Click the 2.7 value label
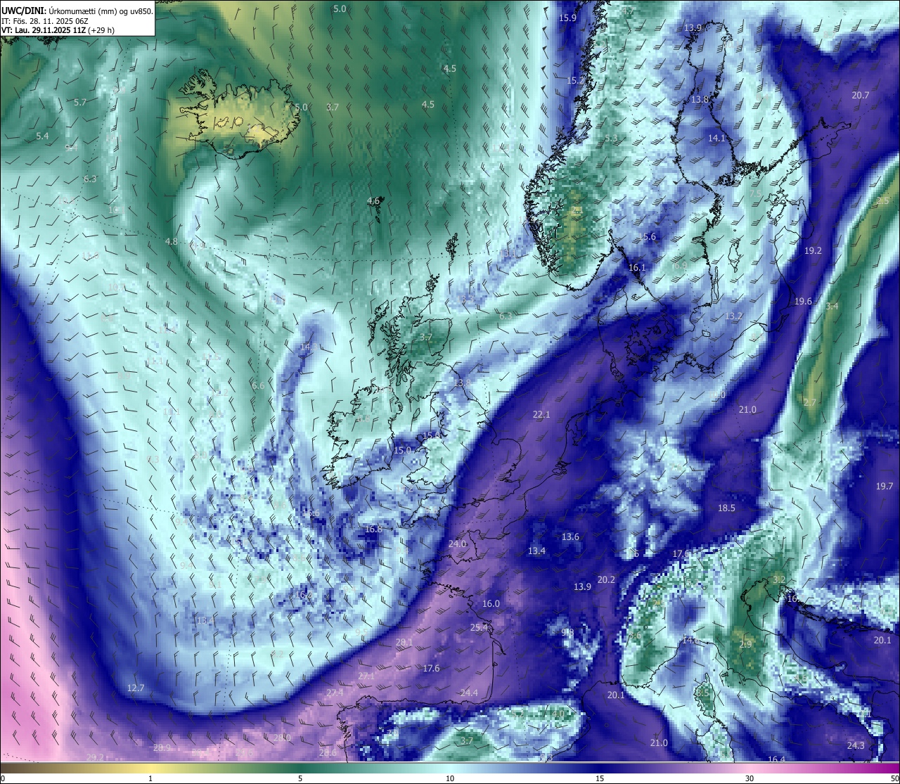This screenshot has width=900, height=784. click(x=810, y=402)
